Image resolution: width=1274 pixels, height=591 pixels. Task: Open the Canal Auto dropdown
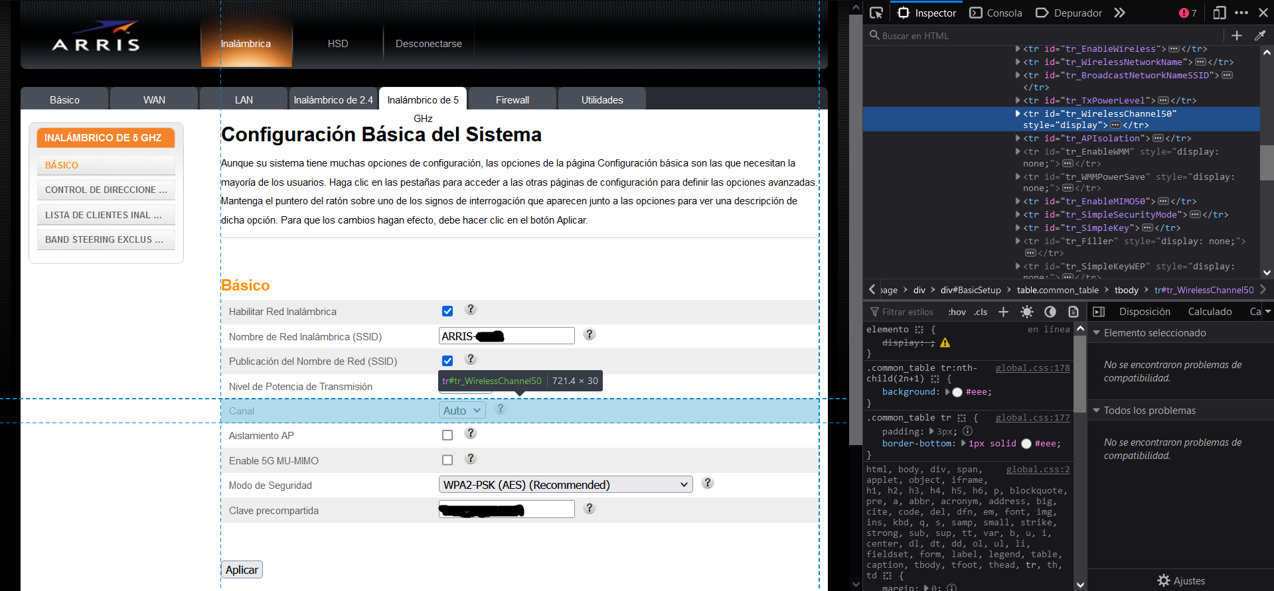462,411
